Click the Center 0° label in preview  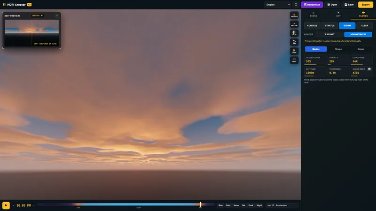coord(38,16)
